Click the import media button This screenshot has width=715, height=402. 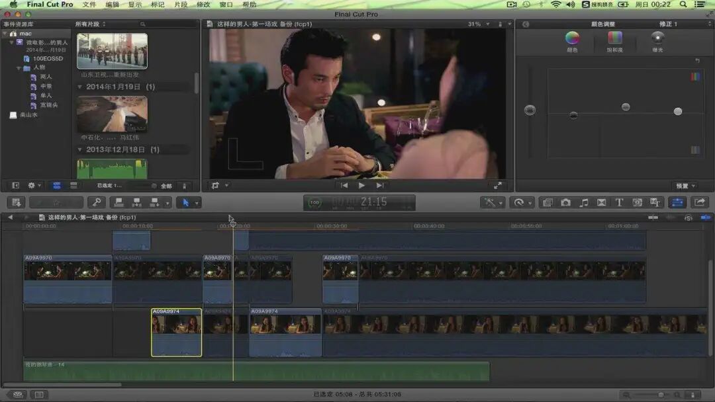pos(17,202)
